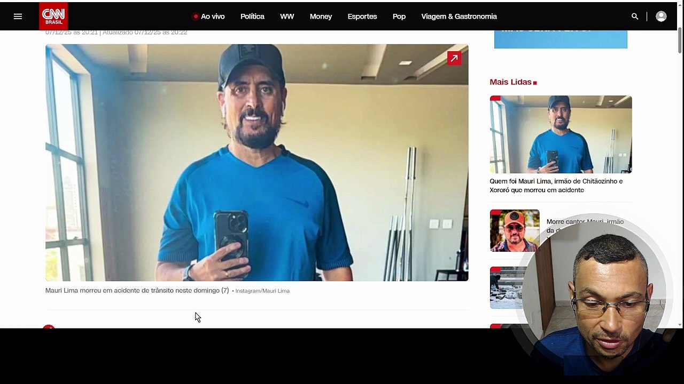The height and width of the screenshot is (384, 684).
Task: Go to CNN Brasil home logo
Action: click(53, 16)
